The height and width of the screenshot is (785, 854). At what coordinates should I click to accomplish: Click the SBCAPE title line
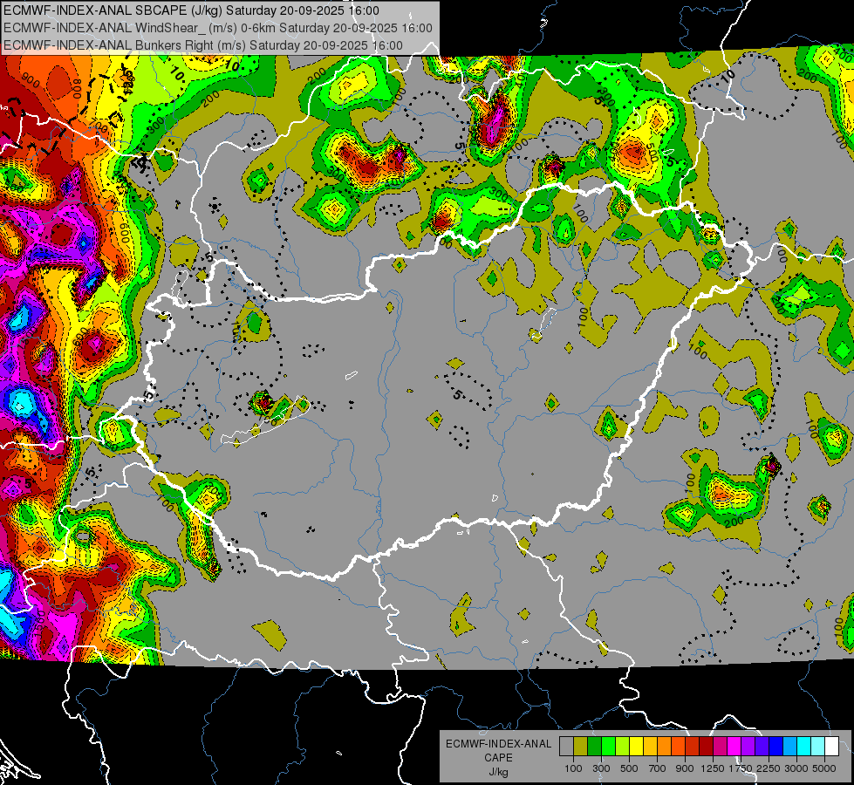[191, 10]
